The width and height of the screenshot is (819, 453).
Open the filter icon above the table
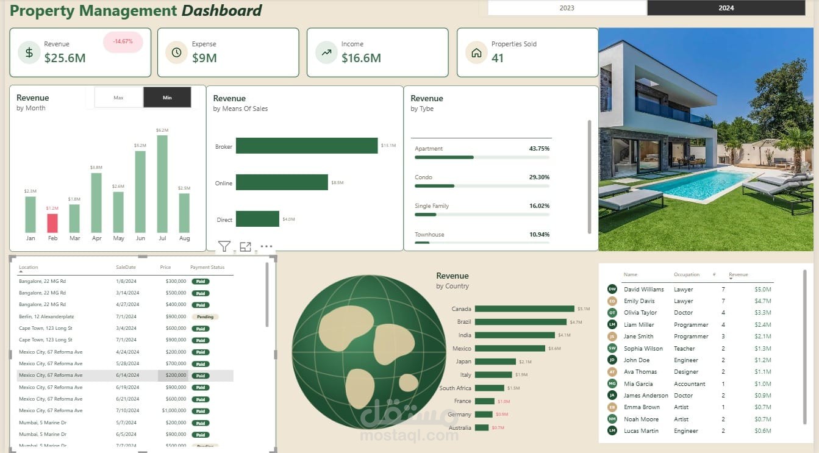click(224, 246)
